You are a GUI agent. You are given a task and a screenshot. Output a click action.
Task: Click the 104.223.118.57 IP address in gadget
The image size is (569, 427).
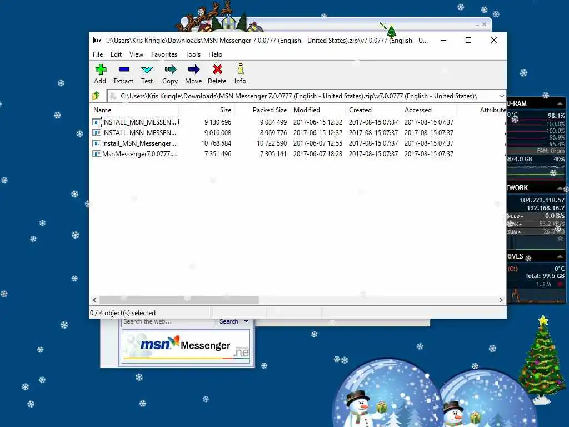(x=542, y=200)
